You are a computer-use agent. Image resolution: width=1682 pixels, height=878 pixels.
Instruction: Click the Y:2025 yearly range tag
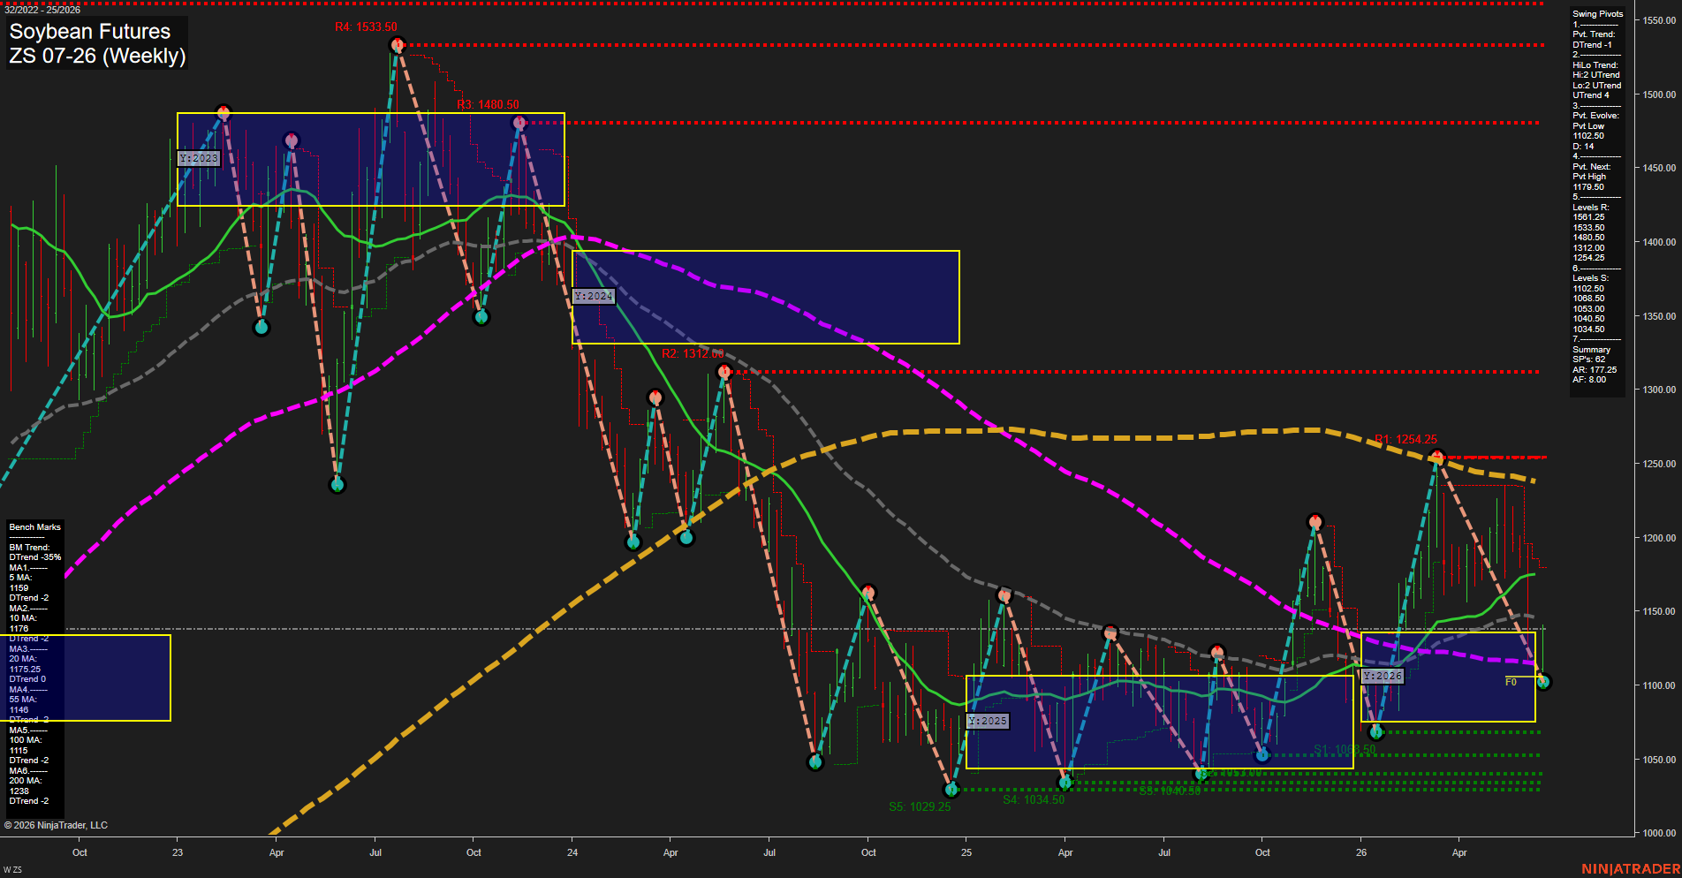tap(987, 722)
